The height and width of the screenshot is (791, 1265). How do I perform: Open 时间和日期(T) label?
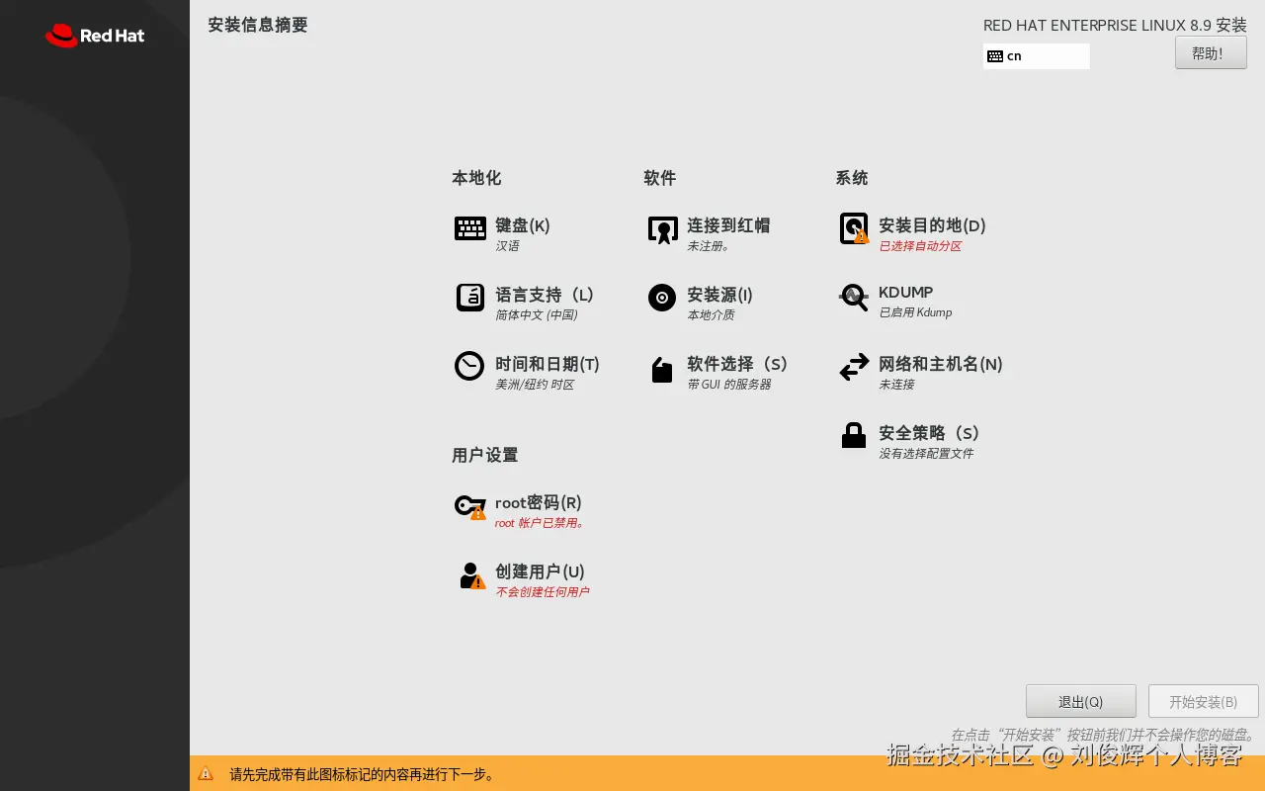pos(548,364)
